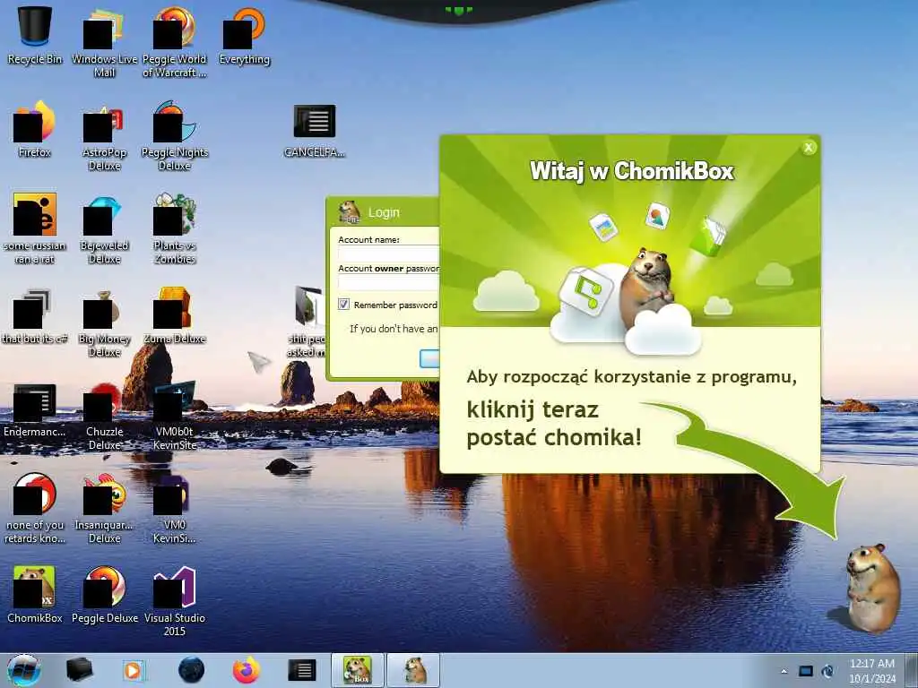Show hidden system tray icons arrow
Screen dimensions: 918x688
(x=784, y=671)
